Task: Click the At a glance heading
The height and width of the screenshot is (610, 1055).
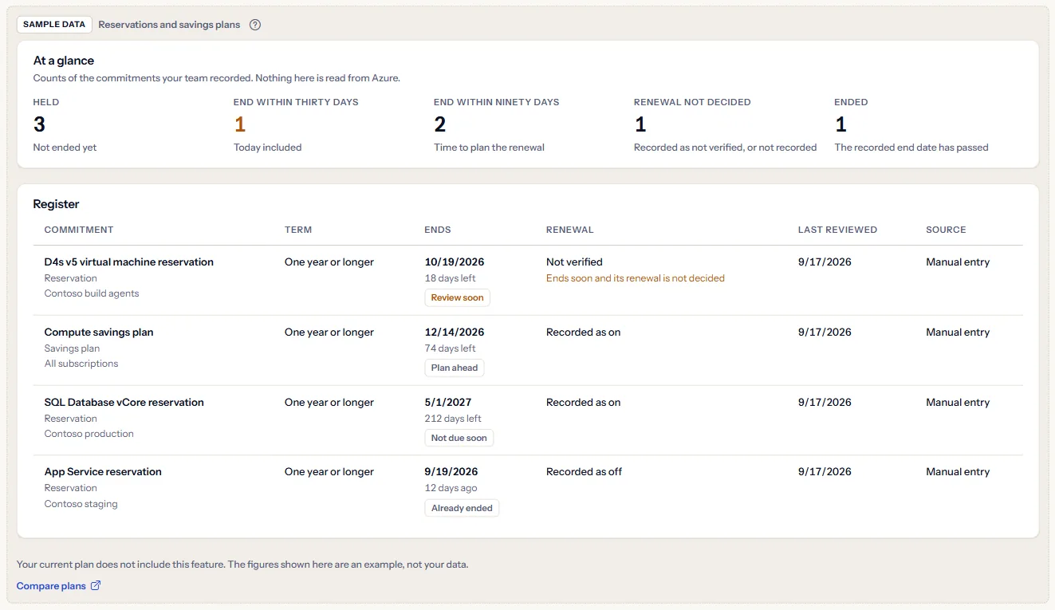Action: coord(64,61)
